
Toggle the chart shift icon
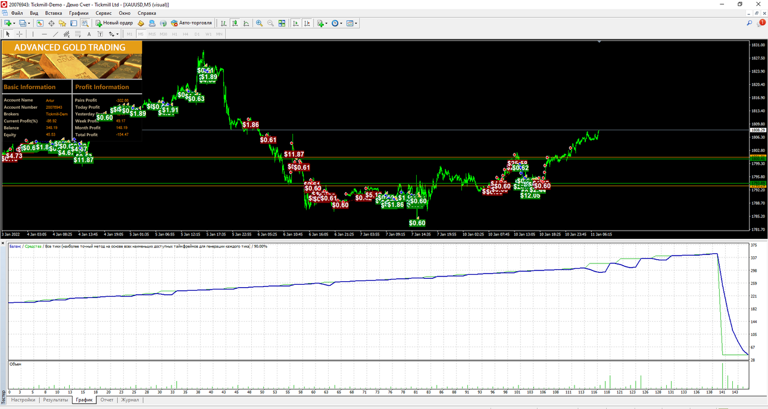(x=307, y=23)
